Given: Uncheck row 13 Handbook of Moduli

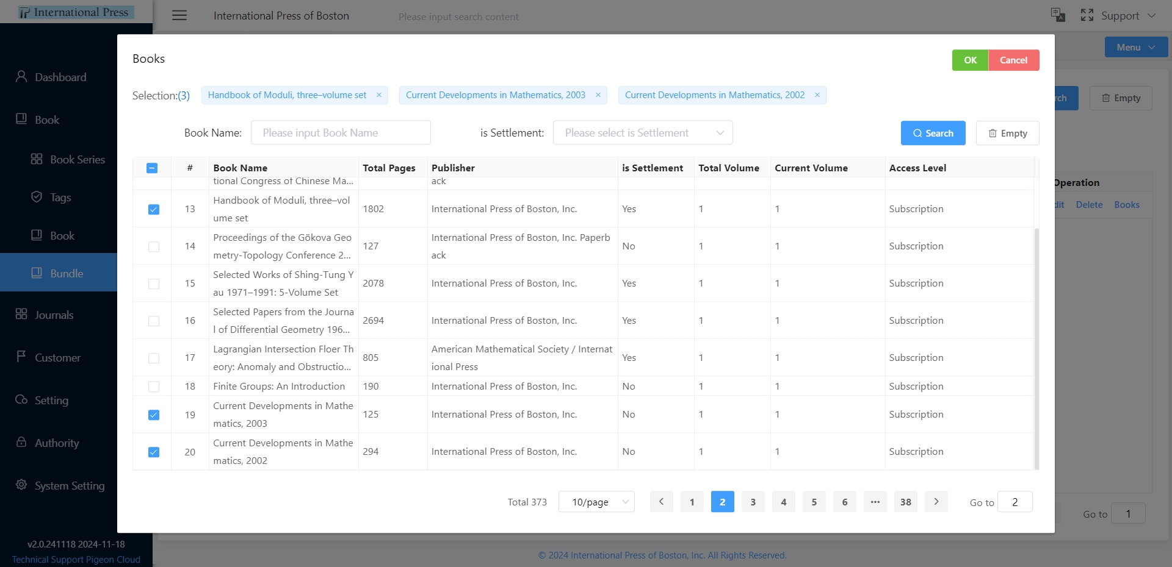Looking at the screenshot, I should click(154, 210).
